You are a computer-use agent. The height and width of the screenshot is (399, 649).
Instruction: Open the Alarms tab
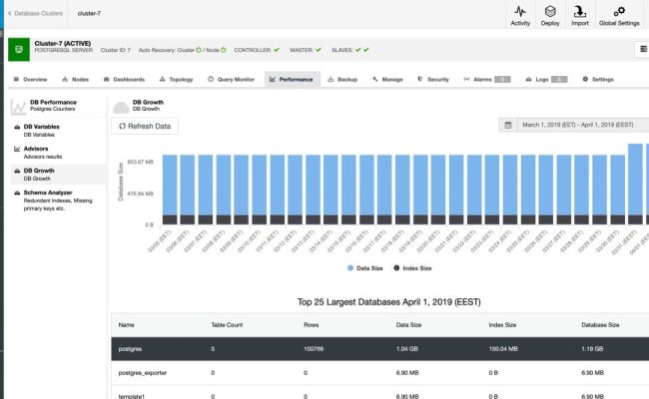click(487, 80)
